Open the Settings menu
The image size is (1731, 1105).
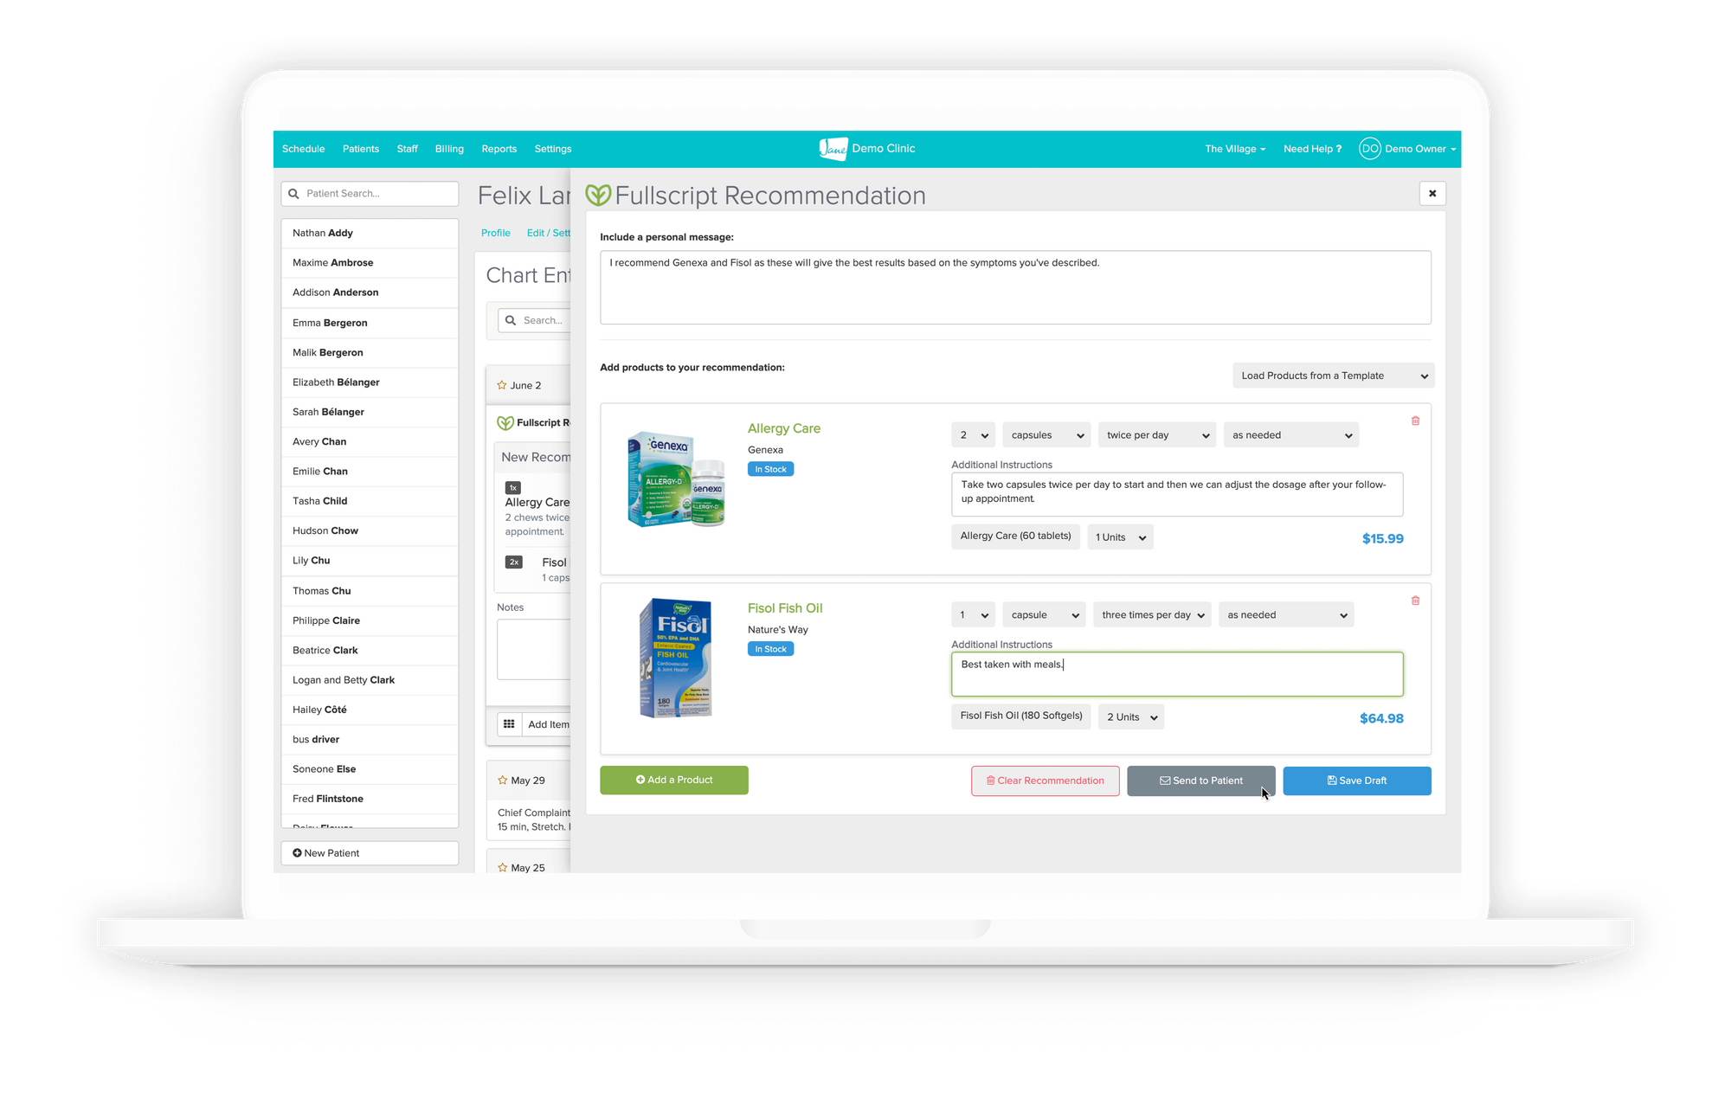coord(553,149)
